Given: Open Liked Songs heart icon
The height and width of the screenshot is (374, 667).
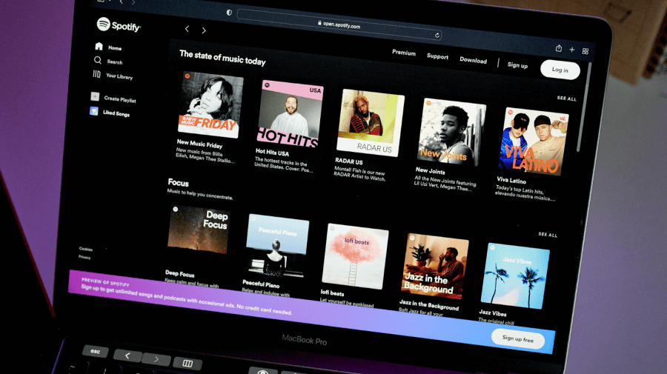Looking at the screenshot, I should 93,111.
